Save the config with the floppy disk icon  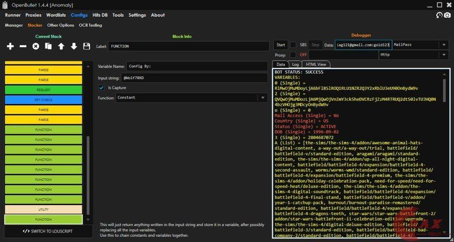click(x=87, y=46)
